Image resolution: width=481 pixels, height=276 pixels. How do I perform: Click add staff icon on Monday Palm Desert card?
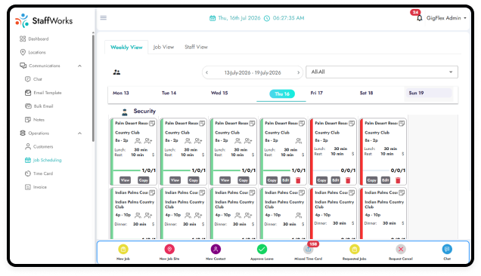coord(148,141)
